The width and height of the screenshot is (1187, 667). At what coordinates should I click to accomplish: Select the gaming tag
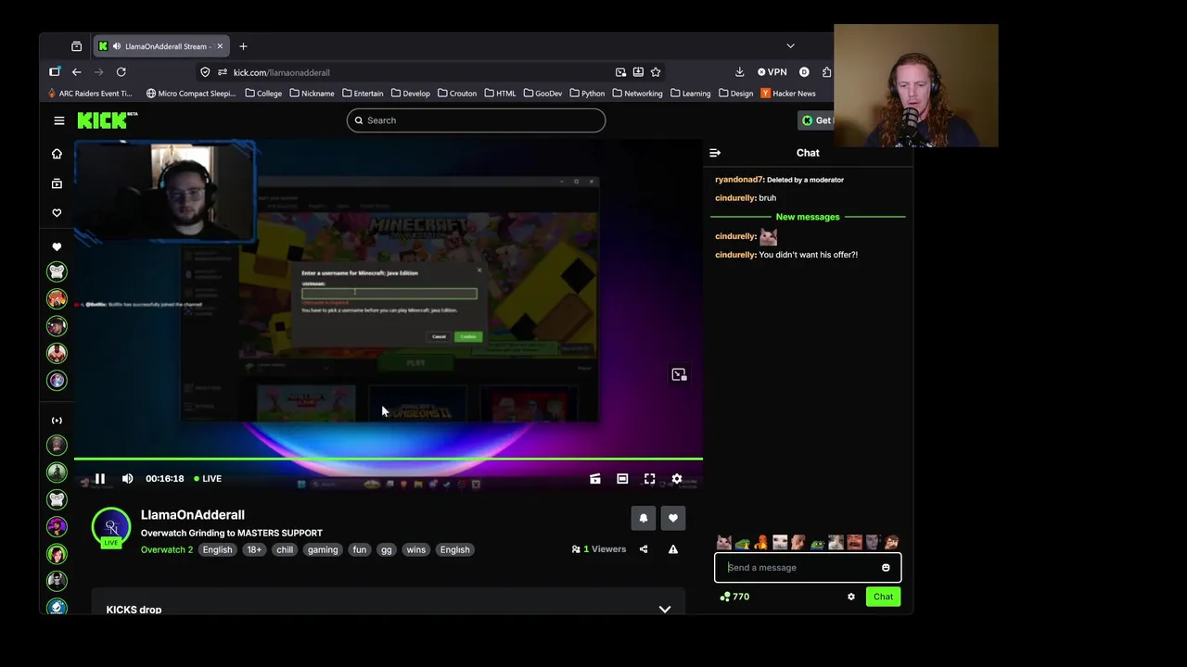pyautogui.click(x=323, y=550)
